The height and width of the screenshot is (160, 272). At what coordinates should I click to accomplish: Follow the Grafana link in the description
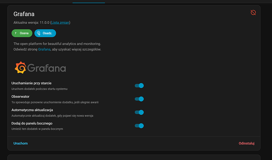[44, 49]
